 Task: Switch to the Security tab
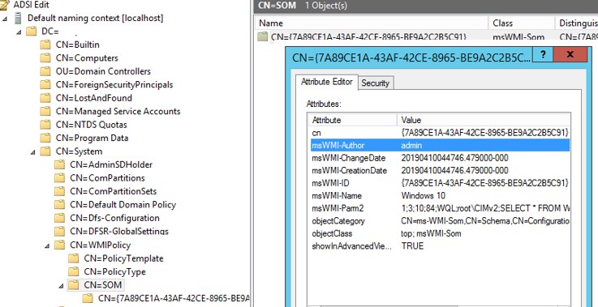376,83
